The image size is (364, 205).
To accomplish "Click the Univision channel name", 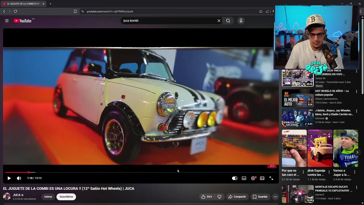I will pyautogui.click(x=320, y=118).
